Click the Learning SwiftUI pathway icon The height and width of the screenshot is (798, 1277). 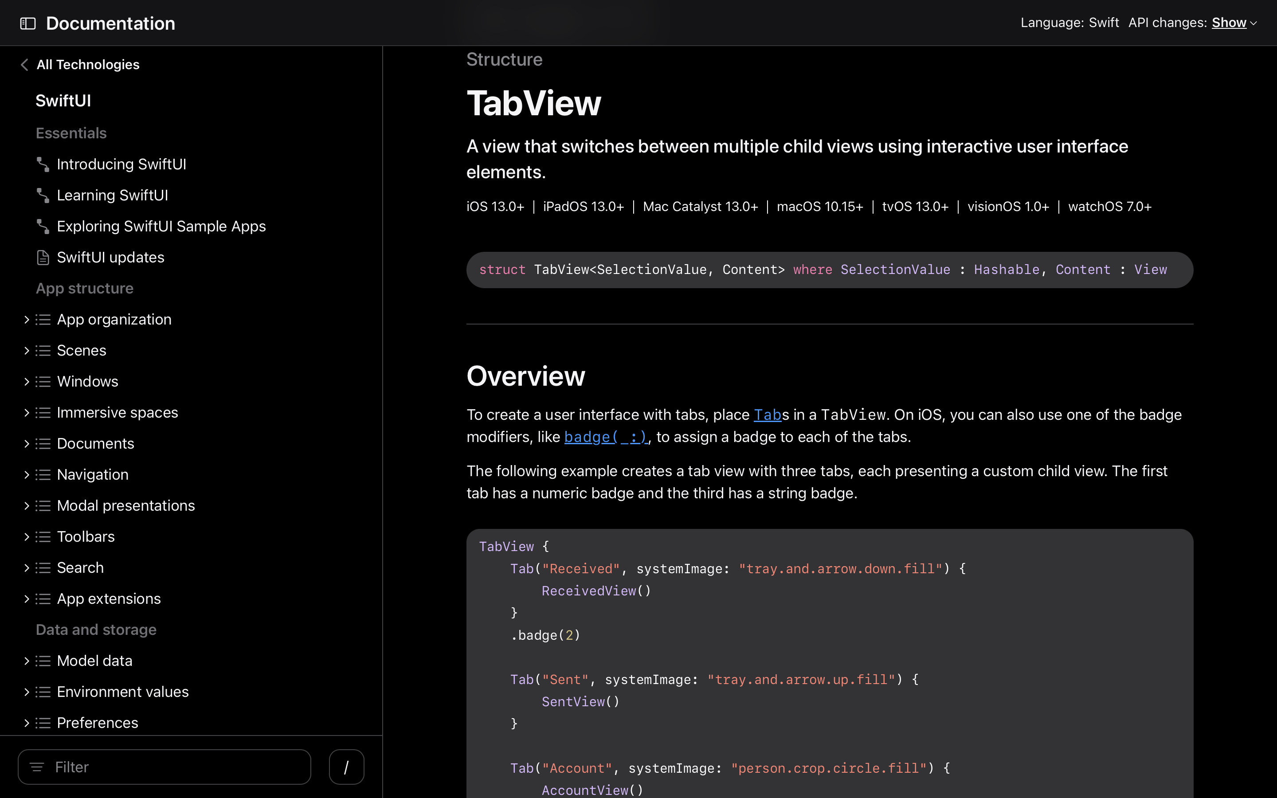pyautogui.click(x=43, y=195)
